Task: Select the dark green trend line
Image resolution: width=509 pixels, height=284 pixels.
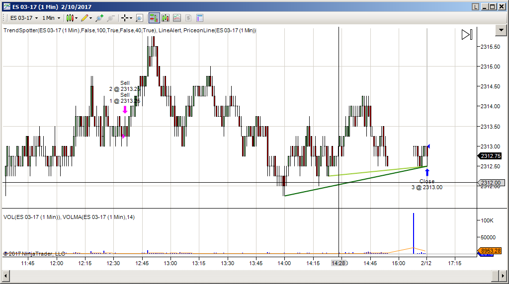Action: [x=355, y=181]
